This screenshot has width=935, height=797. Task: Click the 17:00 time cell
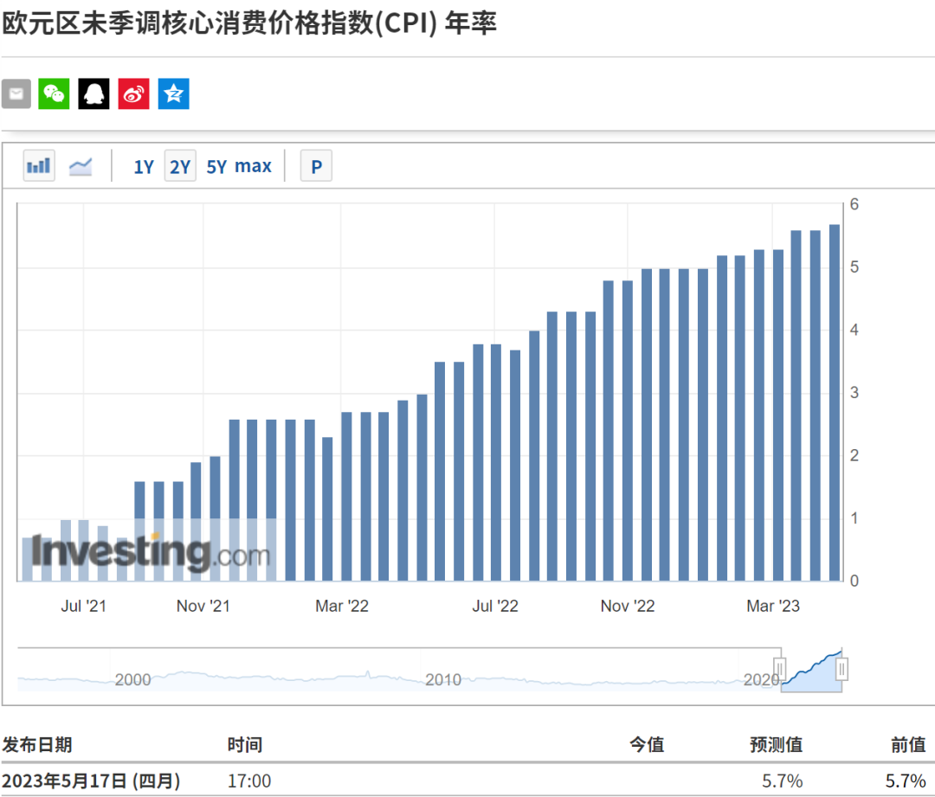tap(249, 781)
